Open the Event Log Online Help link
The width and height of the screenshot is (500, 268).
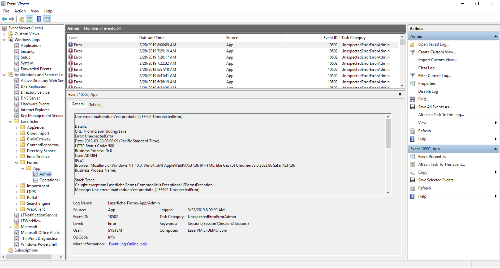click(x=128, y=244)
